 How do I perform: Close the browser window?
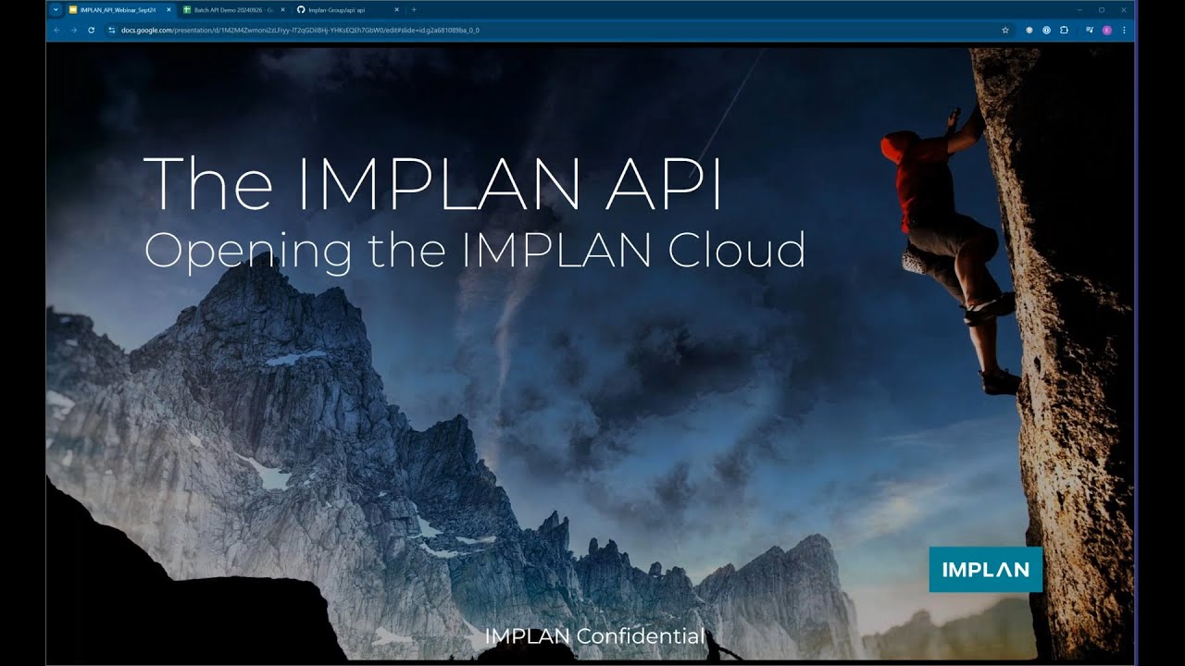pos(1125,9)
